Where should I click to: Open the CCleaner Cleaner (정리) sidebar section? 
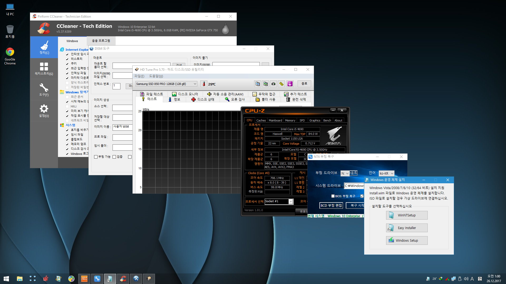(44, 47)
